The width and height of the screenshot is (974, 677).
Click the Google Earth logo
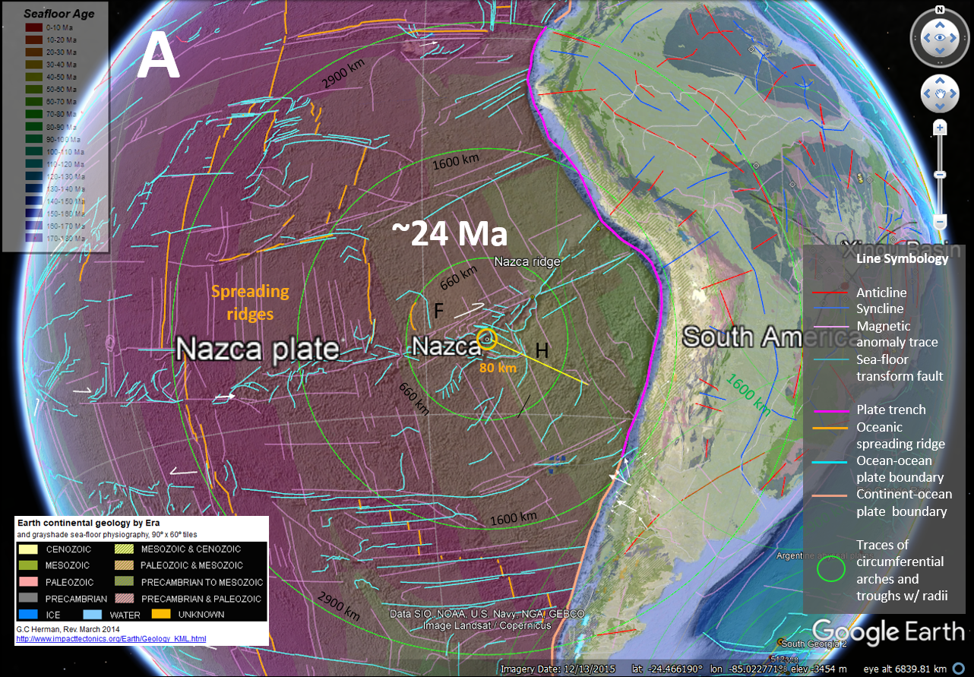coord(888,632)
